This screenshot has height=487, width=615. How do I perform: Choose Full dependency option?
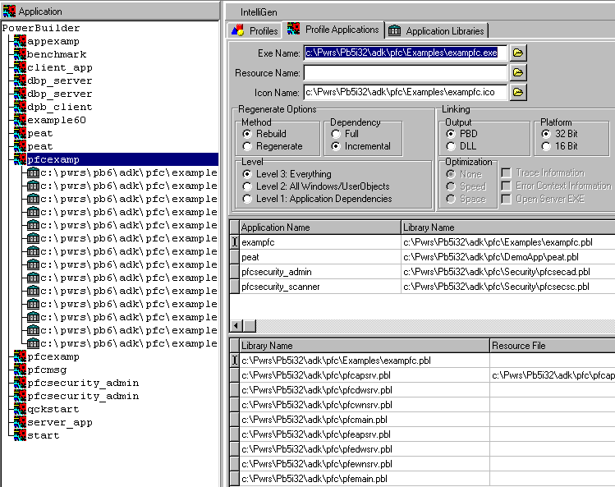pyautogui.click(x=336, y=134)
